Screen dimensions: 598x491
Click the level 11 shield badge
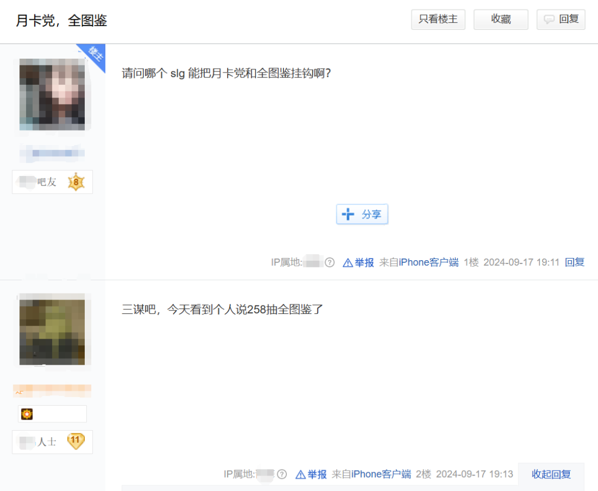coord(75,441)
